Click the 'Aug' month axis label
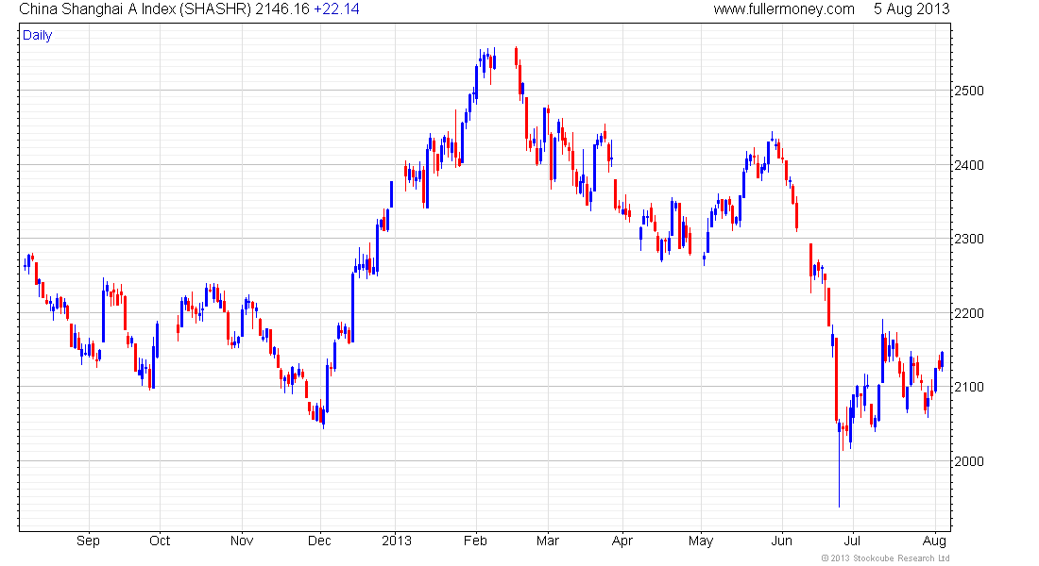This screenshot has height=566, width=1039. (x=934, y=541)
